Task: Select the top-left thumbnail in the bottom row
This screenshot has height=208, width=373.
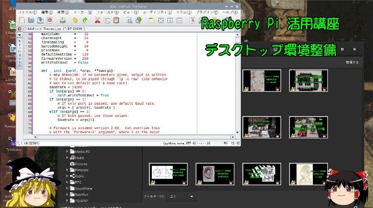Action: pos(168,174)
